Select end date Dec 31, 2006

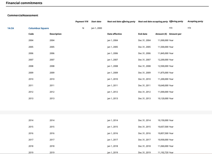point(144,53)
